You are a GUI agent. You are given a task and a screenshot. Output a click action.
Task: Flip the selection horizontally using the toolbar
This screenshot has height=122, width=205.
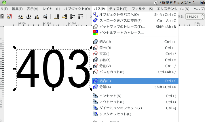click(37, 17)
